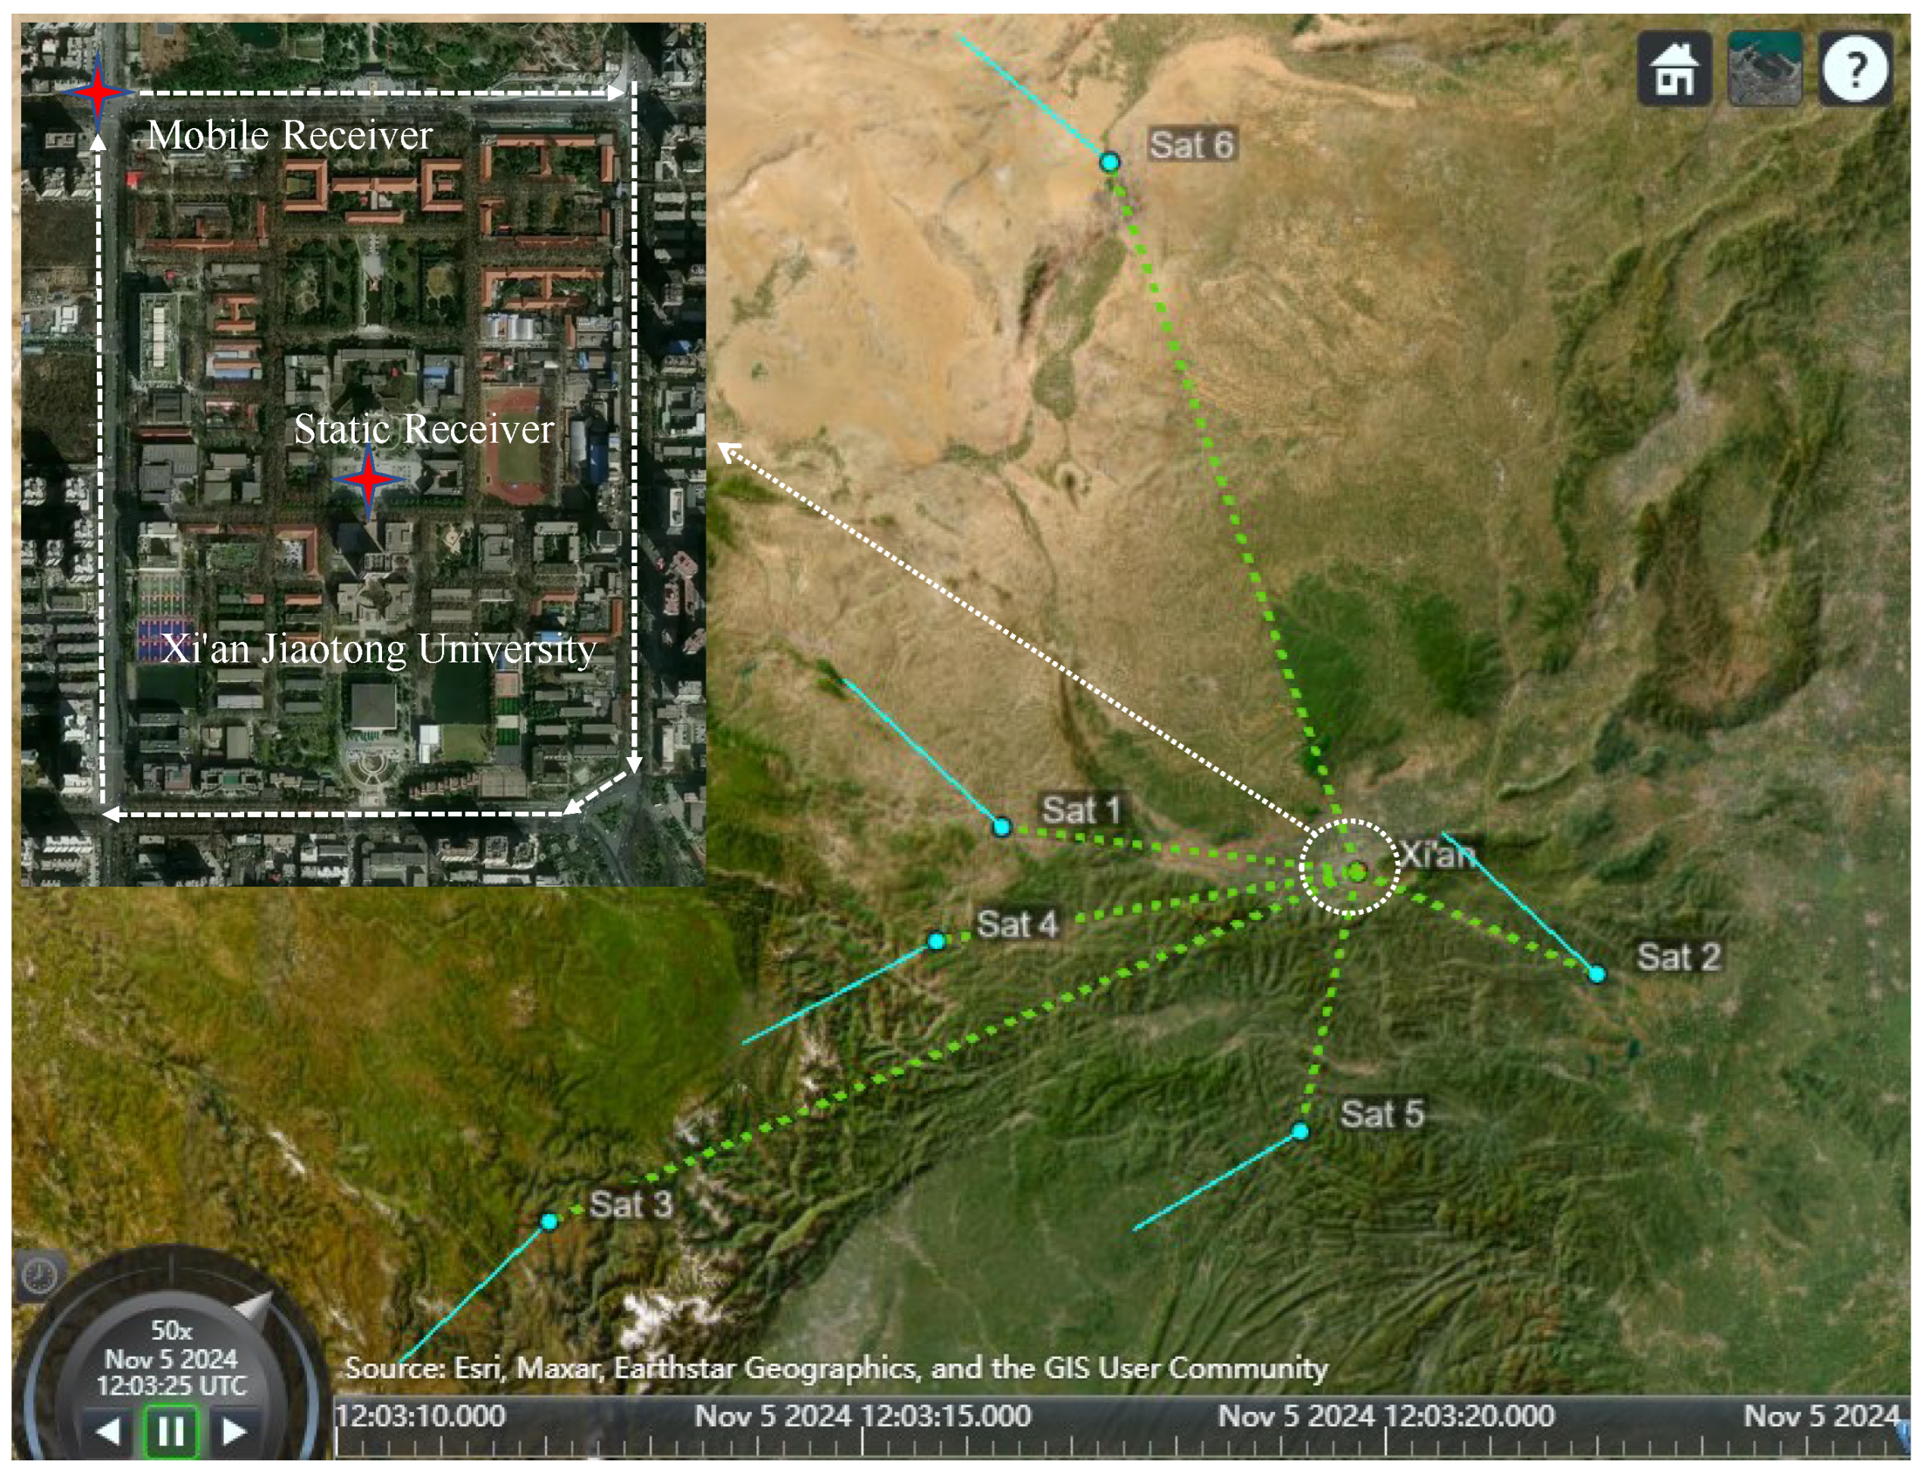The image size is (1923, 1474).
Task: Select the Sat 4 satellite marker
Action: (936, 941)
